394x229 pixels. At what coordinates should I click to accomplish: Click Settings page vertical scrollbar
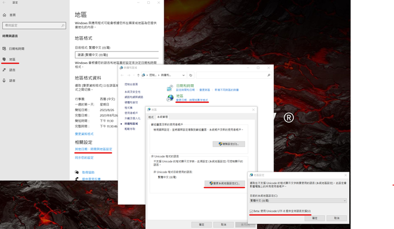pyautogui.click(x=163, y=50)
